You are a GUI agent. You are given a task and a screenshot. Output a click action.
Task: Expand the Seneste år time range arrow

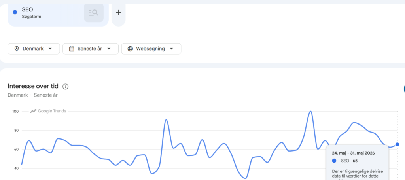(x=109, y=49)
